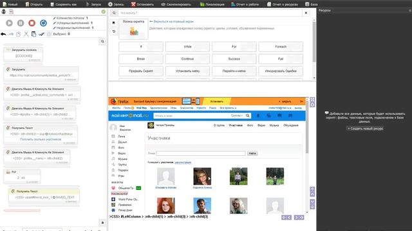The image size is (412, 231).
Task: Click the user avatar icon top left
Action: (4, 12)
